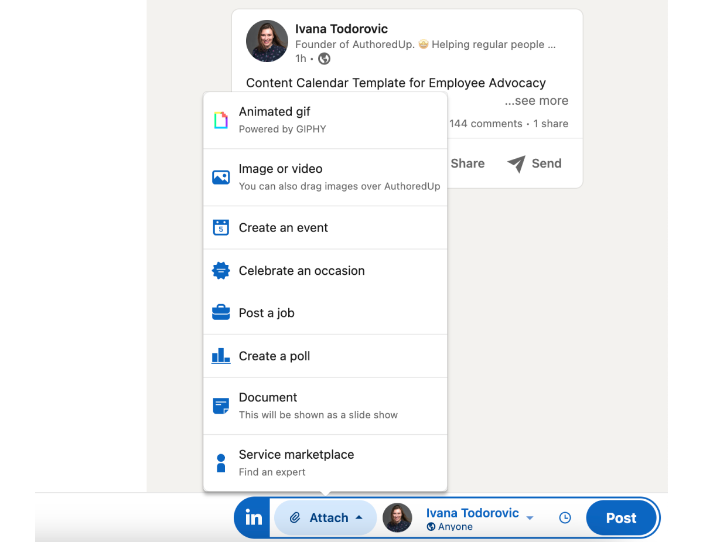Select Animated gif menu option
This screenshot has height=542, width=703.
(325, 120)
